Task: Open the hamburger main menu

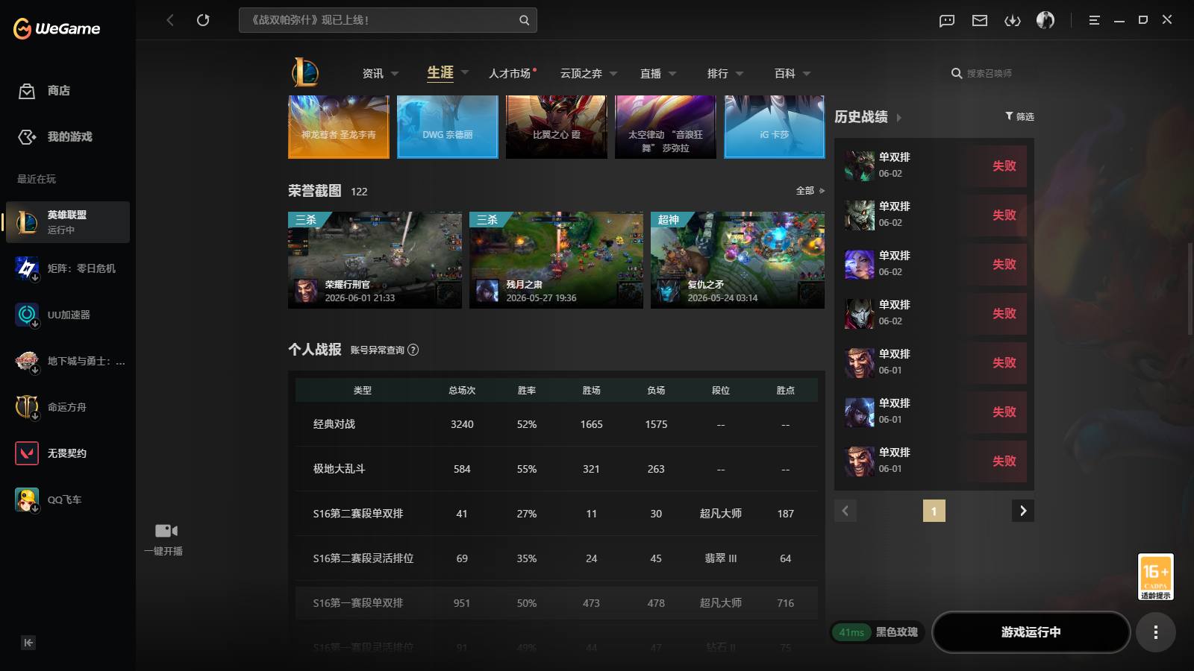Action: click(x=1094, y=20)
